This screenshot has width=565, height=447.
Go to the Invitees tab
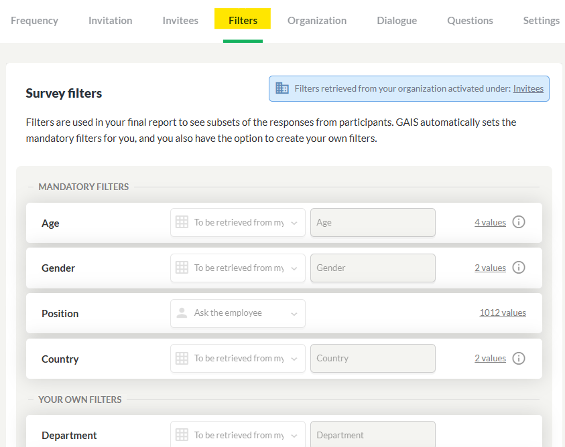(x=180, y=21)
